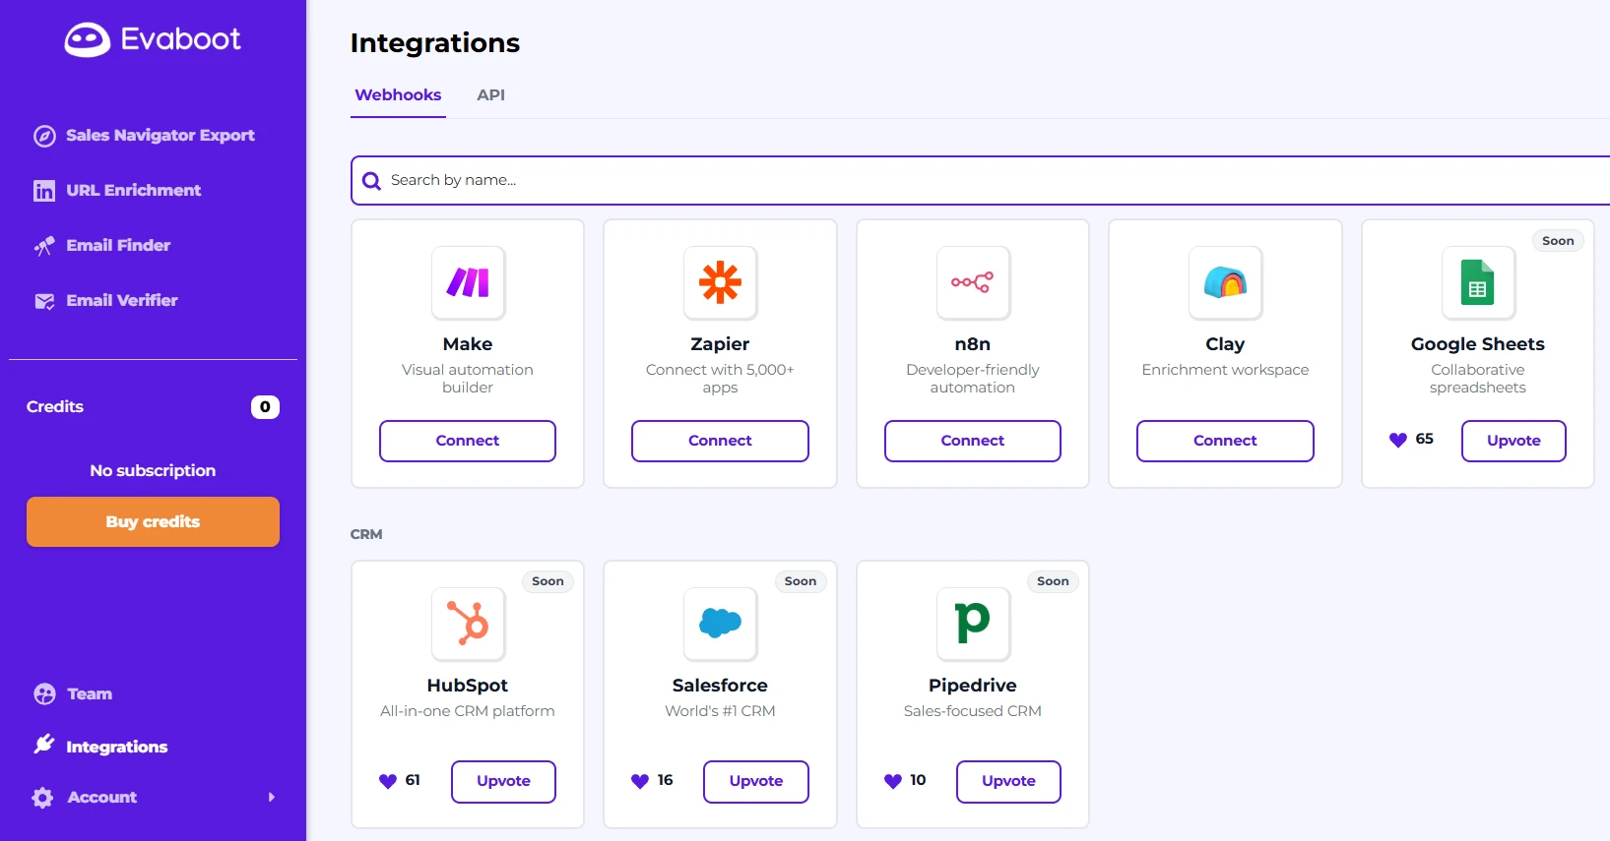
Task: Click 'Visual automation builder' description text
Action: point(468,379)
